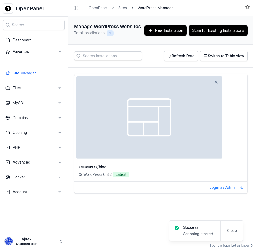Click WordPress Manager breadcrumb text
This screenshot has height=250, width=253.
155,8
